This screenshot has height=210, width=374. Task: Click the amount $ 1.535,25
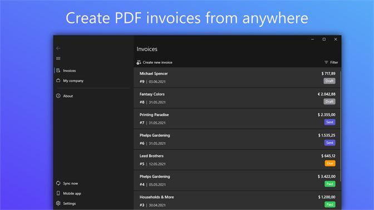(327, 135)
